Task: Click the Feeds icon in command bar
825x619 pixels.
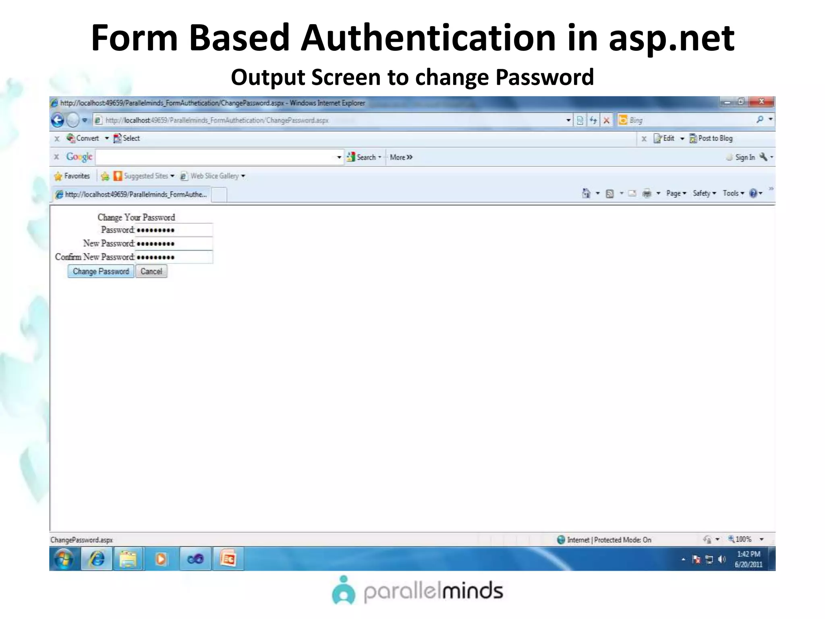Action: coord(609,193)
